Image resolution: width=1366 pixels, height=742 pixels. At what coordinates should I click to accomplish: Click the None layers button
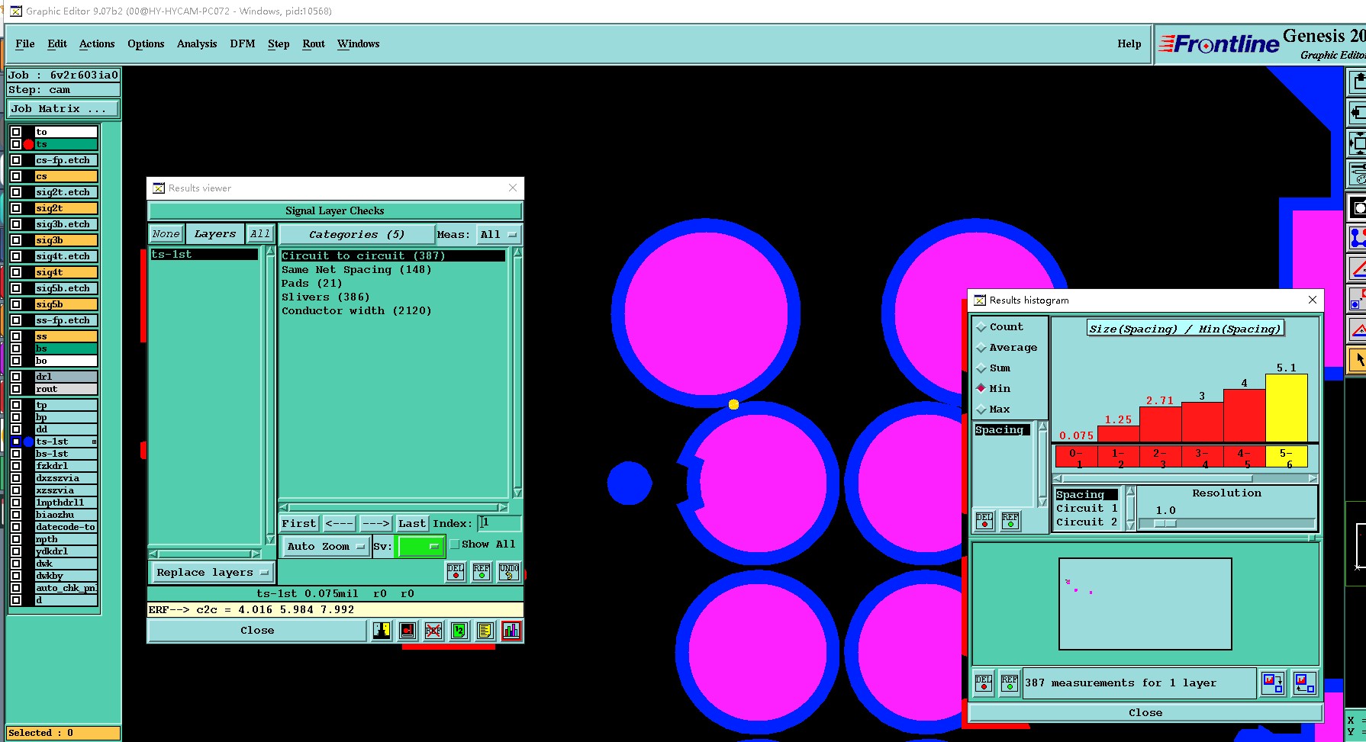coord(166,234)
